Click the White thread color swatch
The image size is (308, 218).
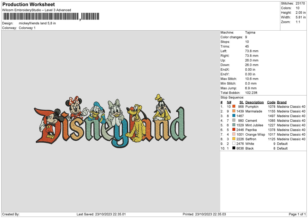pos(234,143)
